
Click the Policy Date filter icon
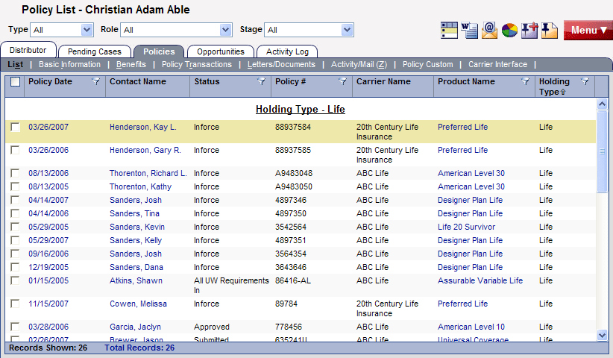click(95, 82)
